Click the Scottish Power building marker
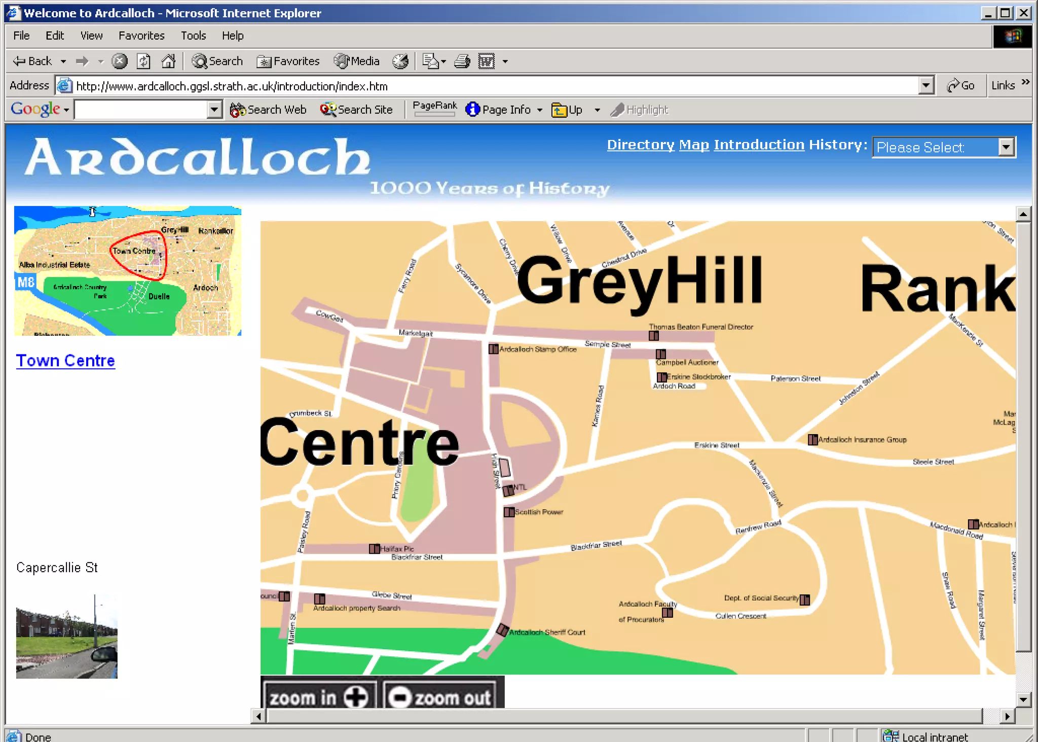The image size is (1038, 742). 509,512
